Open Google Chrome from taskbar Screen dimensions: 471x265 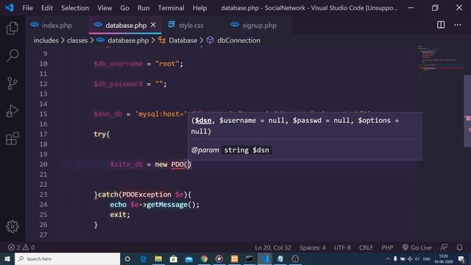tap(204, 258)
